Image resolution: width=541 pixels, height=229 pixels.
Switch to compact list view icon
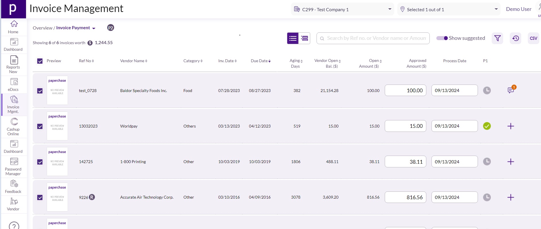[x=304, y=38]
